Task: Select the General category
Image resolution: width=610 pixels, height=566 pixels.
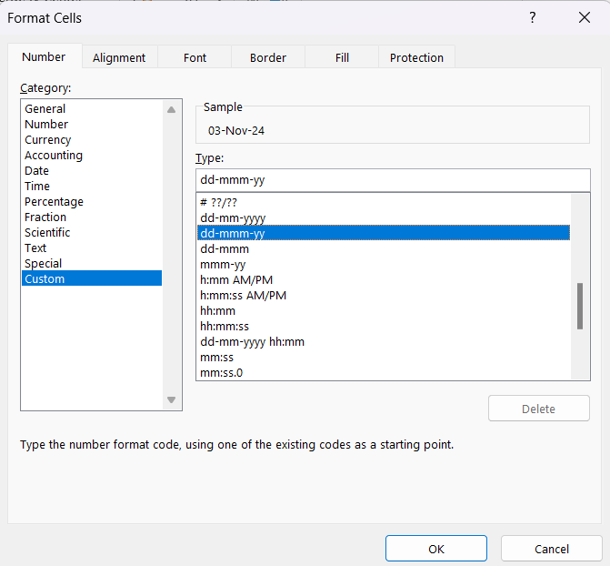Action: pos(92,108)
